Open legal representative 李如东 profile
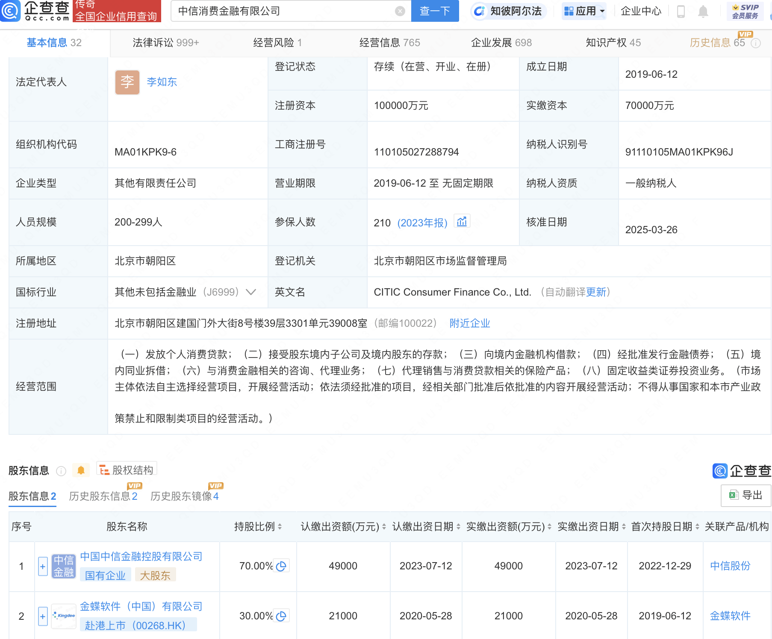The image size is (772, 639). click(x=162, y=82)
